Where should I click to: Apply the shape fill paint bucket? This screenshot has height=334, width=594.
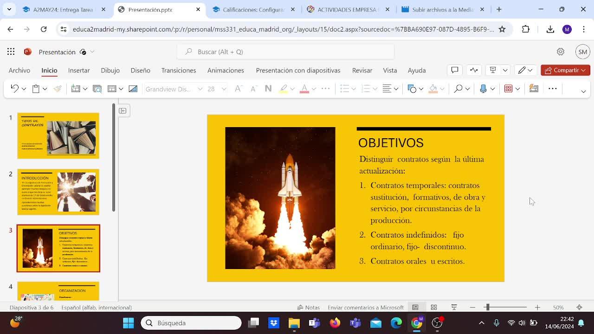(433, 89)
